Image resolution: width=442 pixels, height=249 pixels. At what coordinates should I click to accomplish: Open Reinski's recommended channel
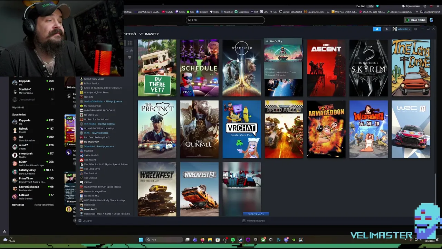32,130
